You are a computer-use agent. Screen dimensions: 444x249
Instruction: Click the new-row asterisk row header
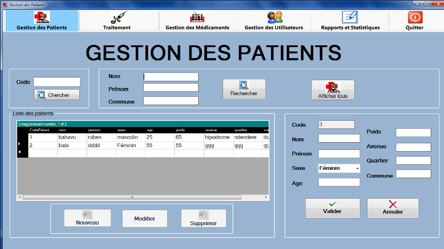point(23,153)
